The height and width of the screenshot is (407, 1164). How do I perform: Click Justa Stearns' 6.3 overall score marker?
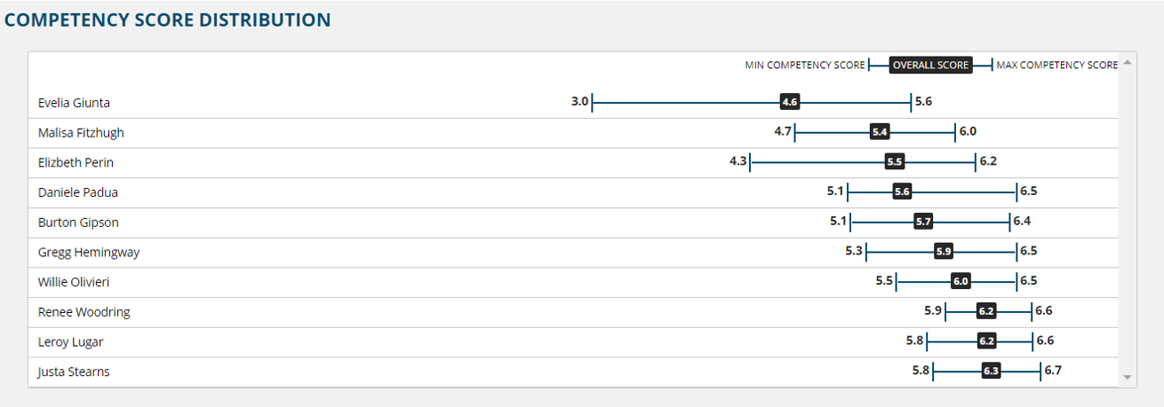coord(992,372)
